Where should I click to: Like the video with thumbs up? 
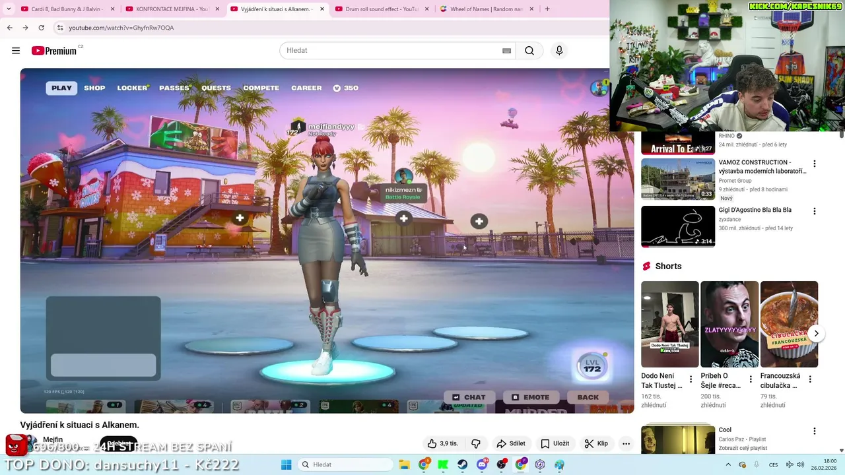[442, 444]
